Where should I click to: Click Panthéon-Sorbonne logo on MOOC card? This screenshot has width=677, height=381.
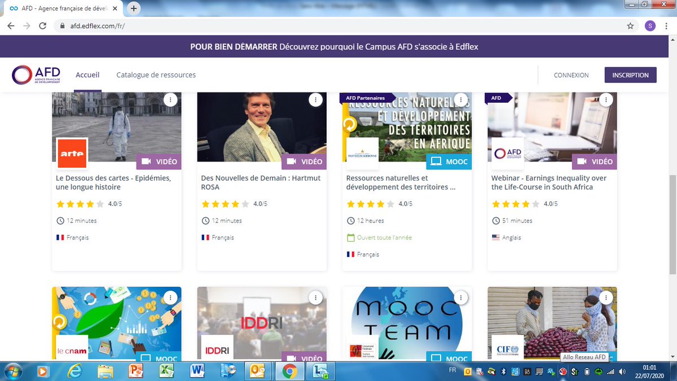(x=362, y=154)
